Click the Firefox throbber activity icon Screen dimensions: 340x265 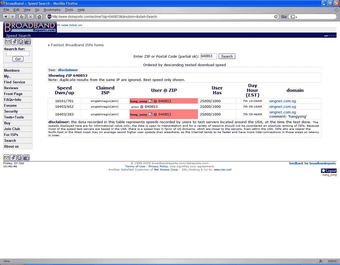[337, 10]
